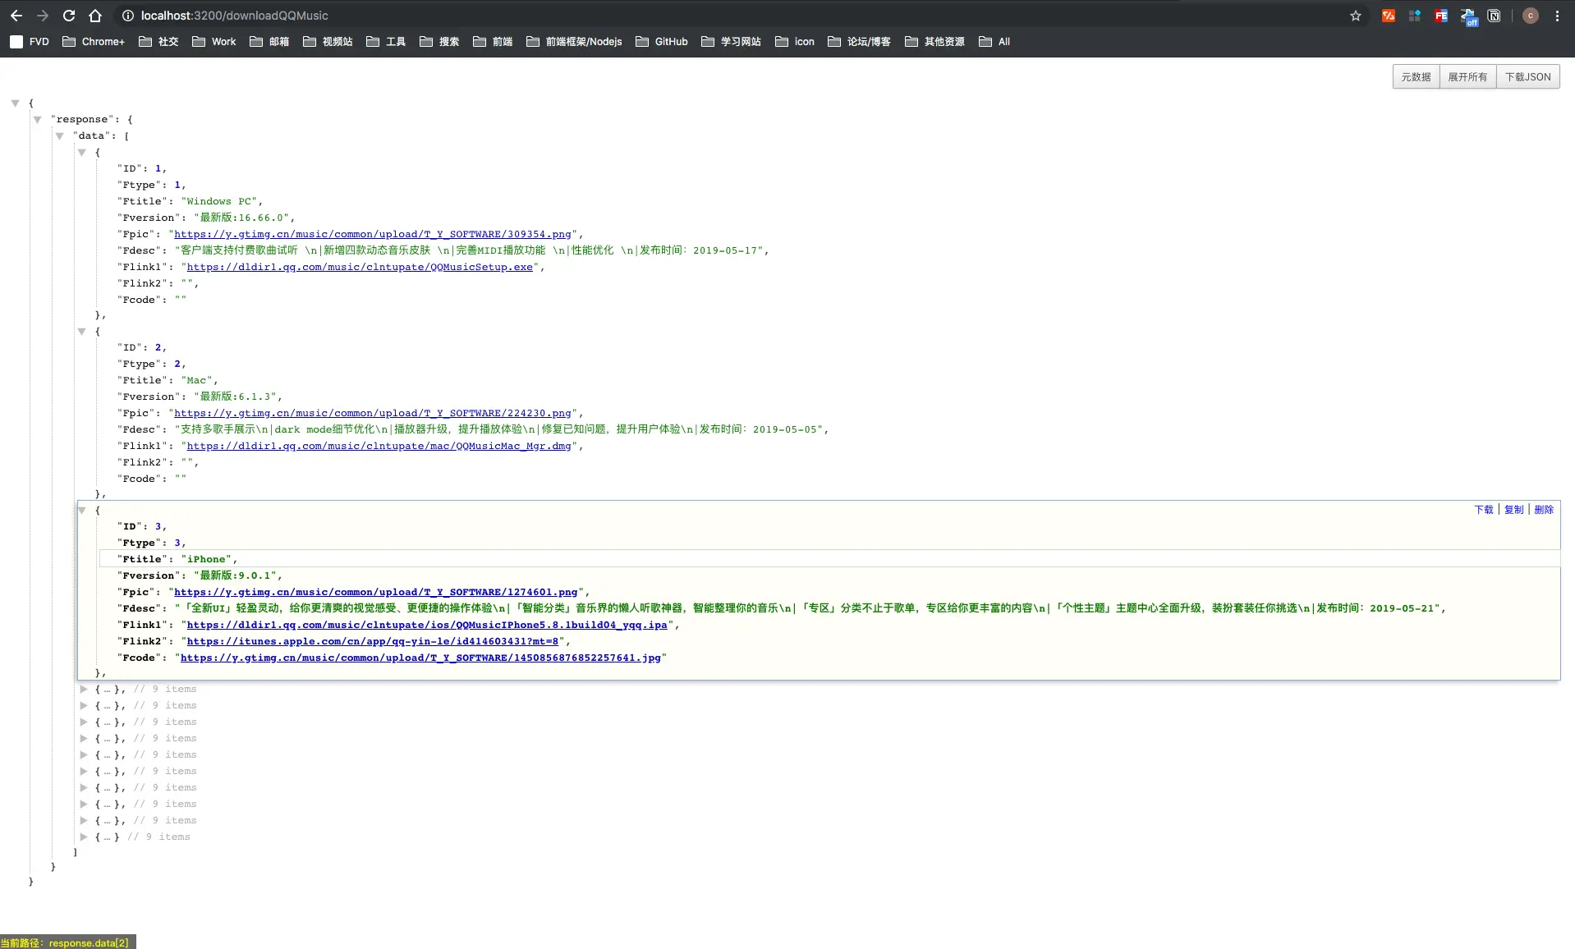1575x949 pixels.
Task: Open the user profile avatar
Action: (x=1531, y=16)
